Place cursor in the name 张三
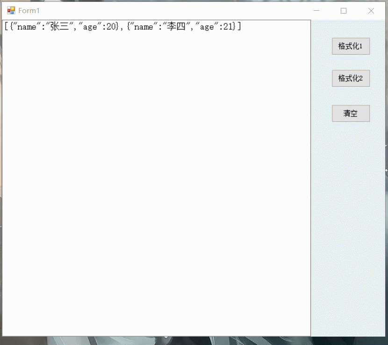 (x=59, y=27)
